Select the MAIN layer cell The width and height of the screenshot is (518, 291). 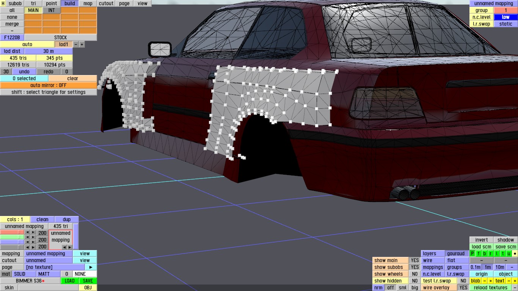[33, 10]
